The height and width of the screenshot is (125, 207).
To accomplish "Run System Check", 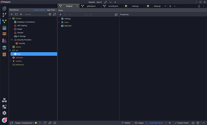I will coord(181,123).
